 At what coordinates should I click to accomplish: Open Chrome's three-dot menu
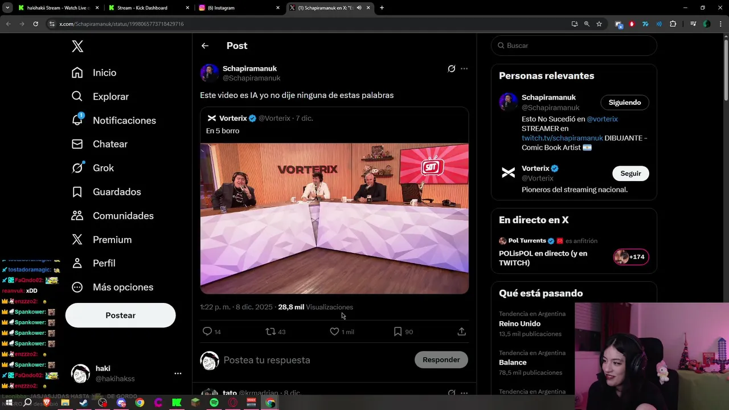(x=720, y=24)
